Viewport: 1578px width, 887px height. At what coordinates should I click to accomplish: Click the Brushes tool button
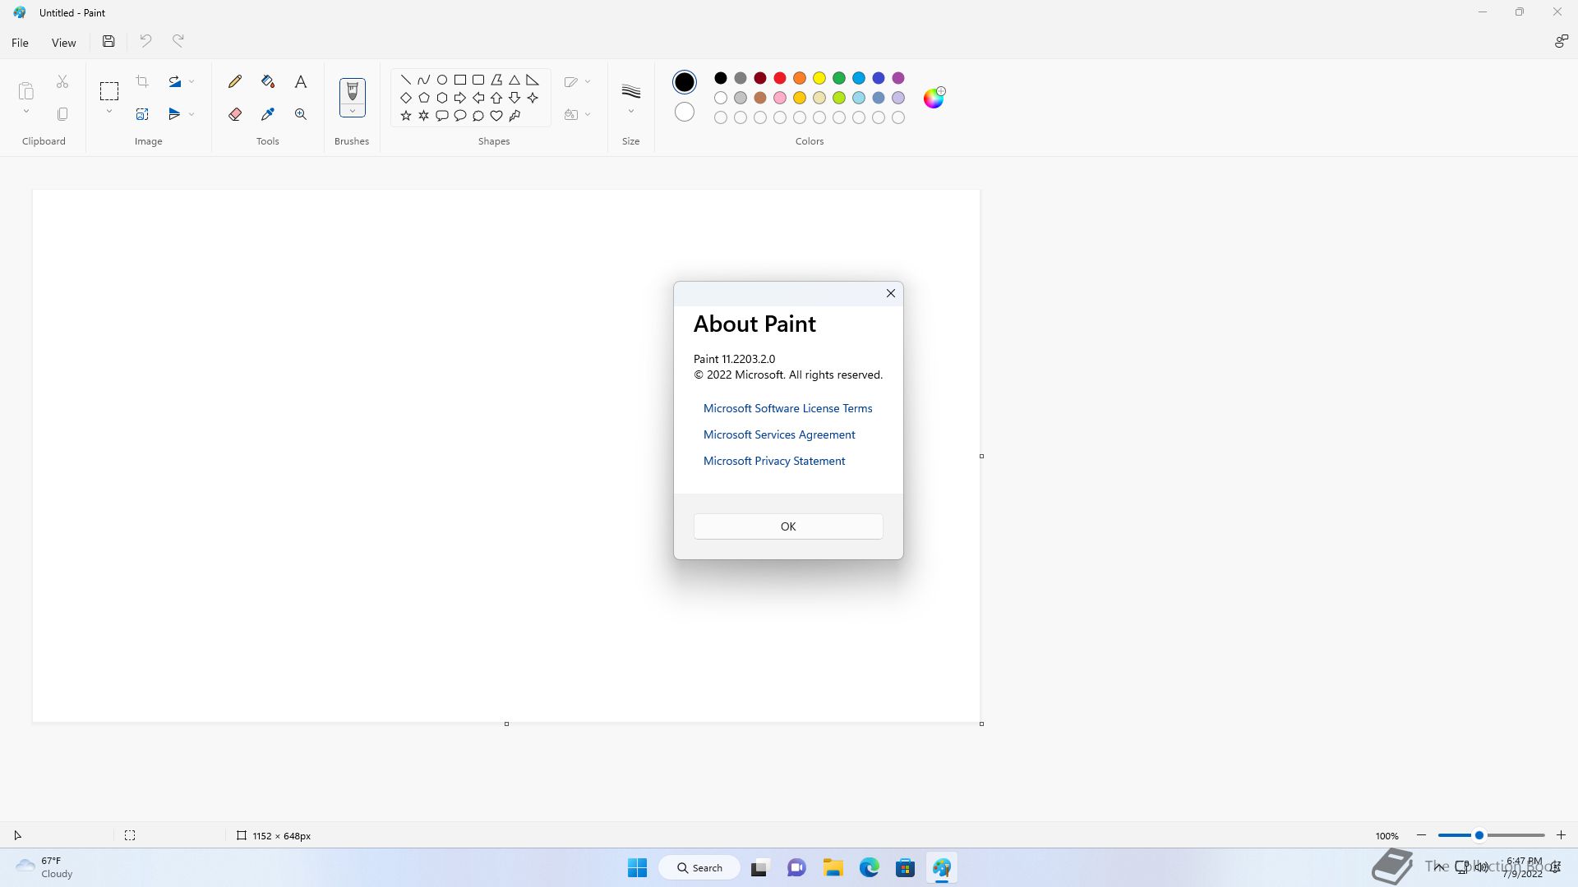tap(352, 90)
